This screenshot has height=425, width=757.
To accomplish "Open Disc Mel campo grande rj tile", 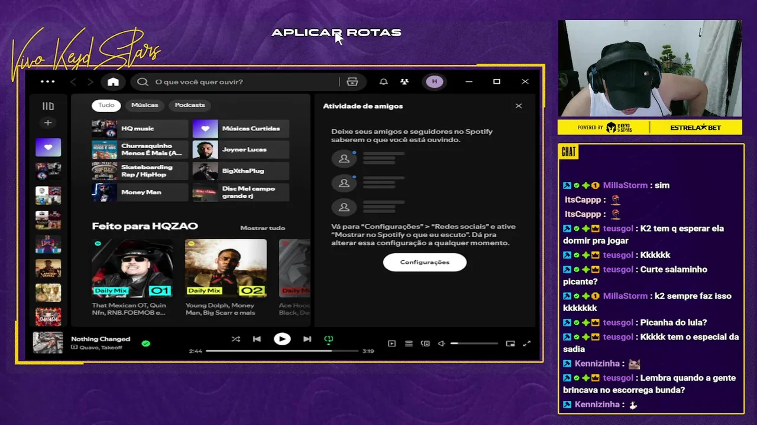I will point(241,192).
